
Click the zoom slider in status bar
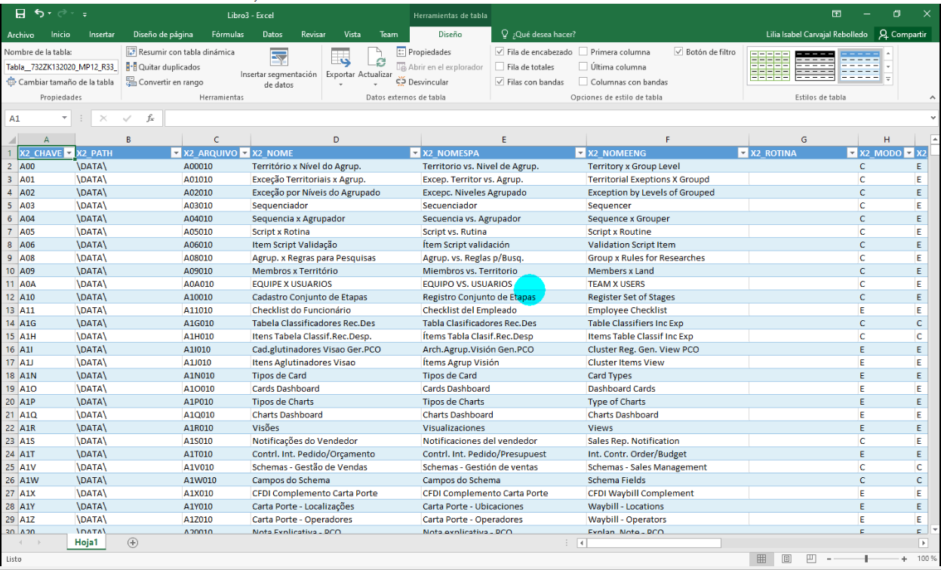click(x=866, y=559)
